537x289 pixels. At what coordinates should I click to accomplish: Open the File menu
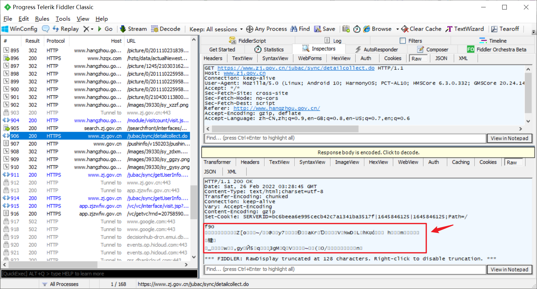(x=8, y=19)
